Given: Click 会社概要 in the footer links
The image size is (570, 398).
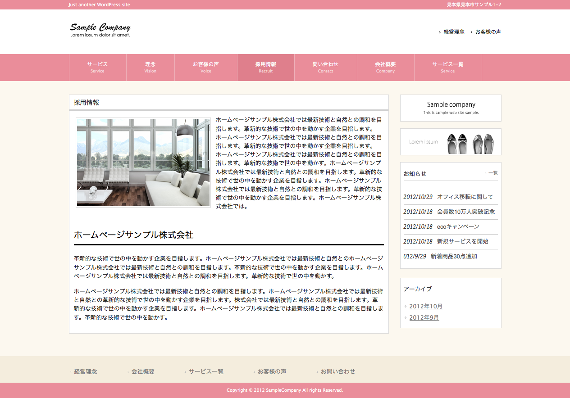Looking at the screenshot, I should coord(143,372).
